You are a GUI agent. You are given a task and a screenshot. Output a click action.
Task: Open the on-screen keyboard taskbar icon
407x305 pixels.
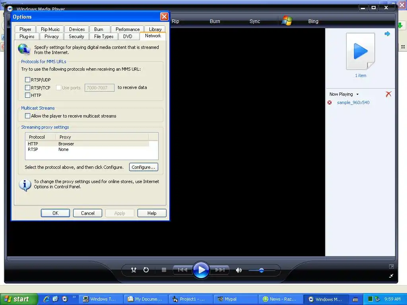(x=355, y=299)
